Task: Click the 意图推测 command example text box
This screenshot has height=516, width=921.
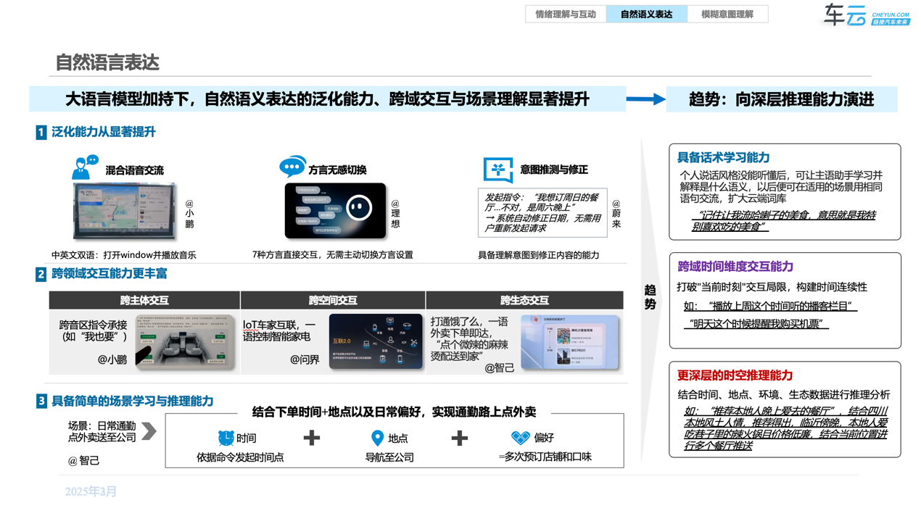Action: (542, 212)
